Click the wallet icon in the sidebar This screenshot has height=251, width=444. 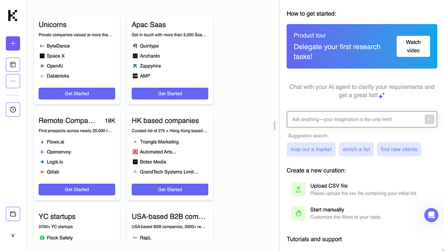click(x=13, y=214)
